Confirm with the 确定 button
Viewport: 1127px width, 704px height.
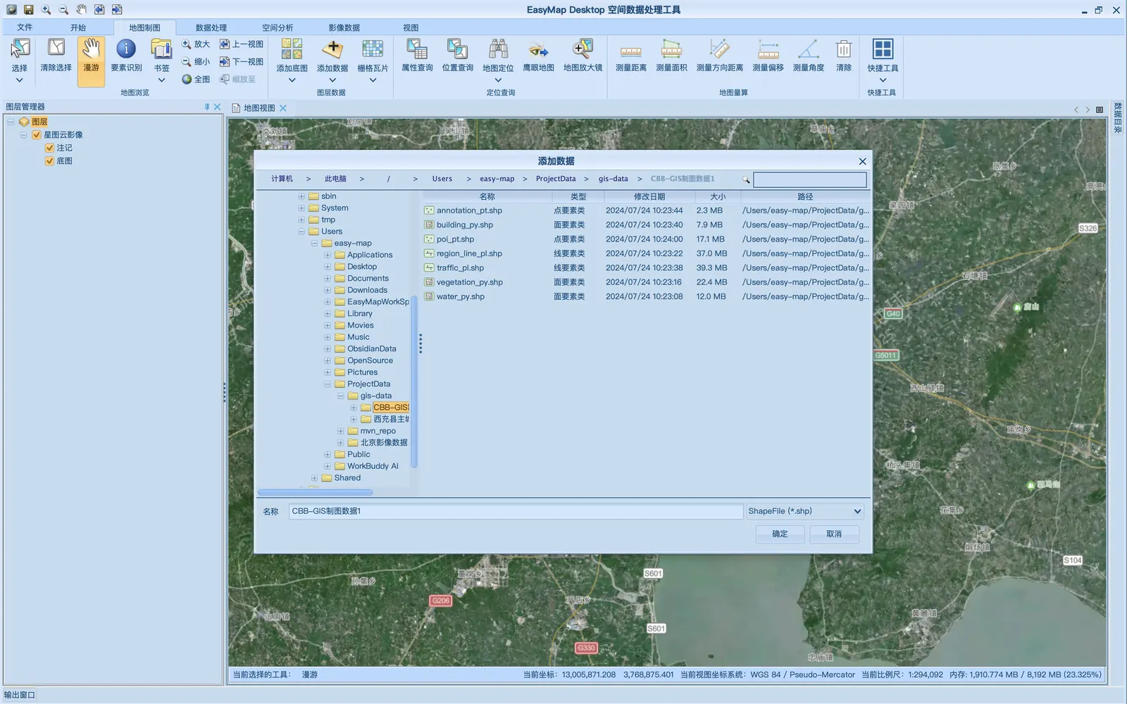(x=780, y=534)
